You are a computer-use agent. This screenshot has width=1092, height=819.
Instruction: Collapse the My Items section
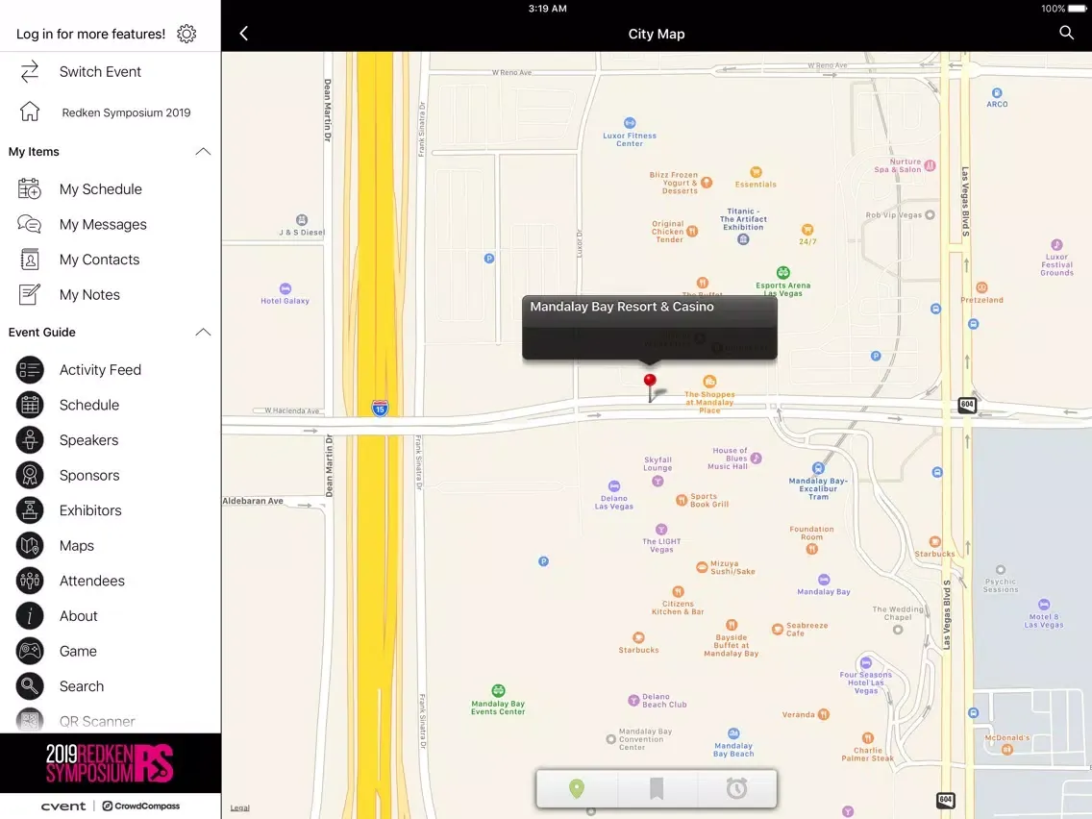click(x=203, y=152)
